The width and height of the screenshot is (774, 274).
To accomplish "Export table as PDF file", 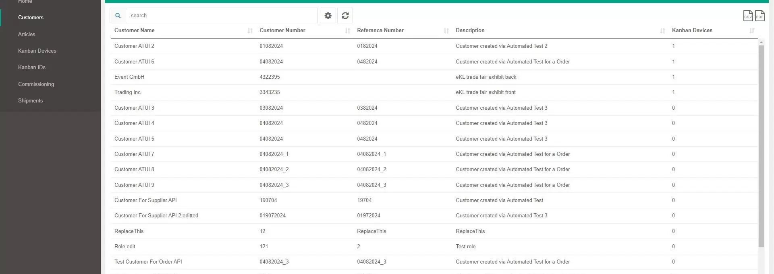I will (x=759, y=16).
